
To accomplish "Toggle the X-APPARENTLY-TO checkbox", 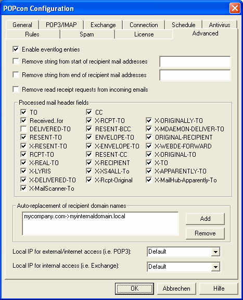I will point(149,171).
